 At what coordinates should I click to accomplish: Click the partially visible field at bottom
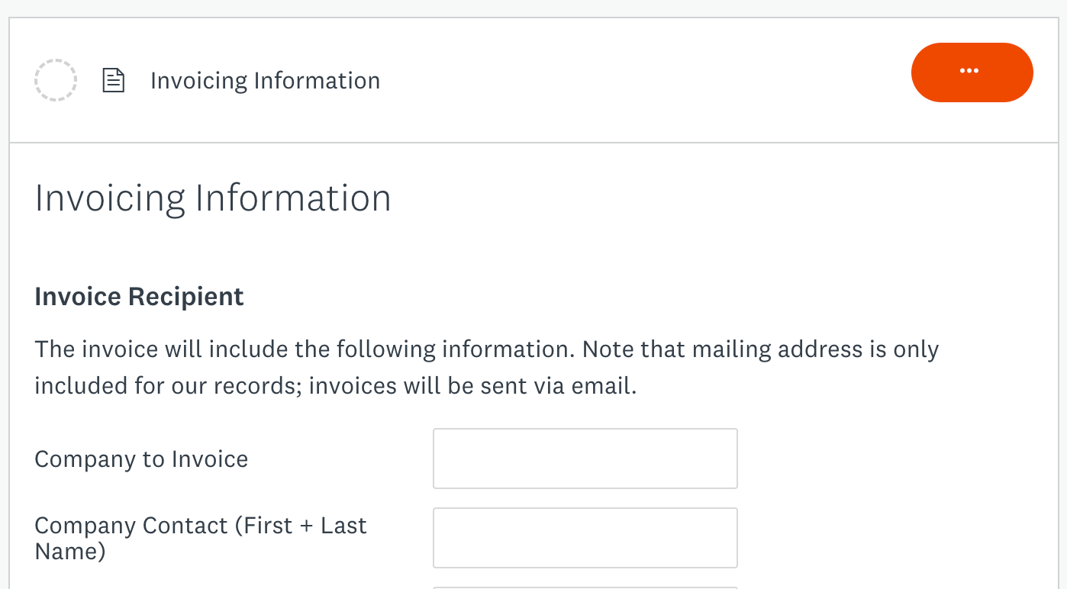tap(585, 587)
